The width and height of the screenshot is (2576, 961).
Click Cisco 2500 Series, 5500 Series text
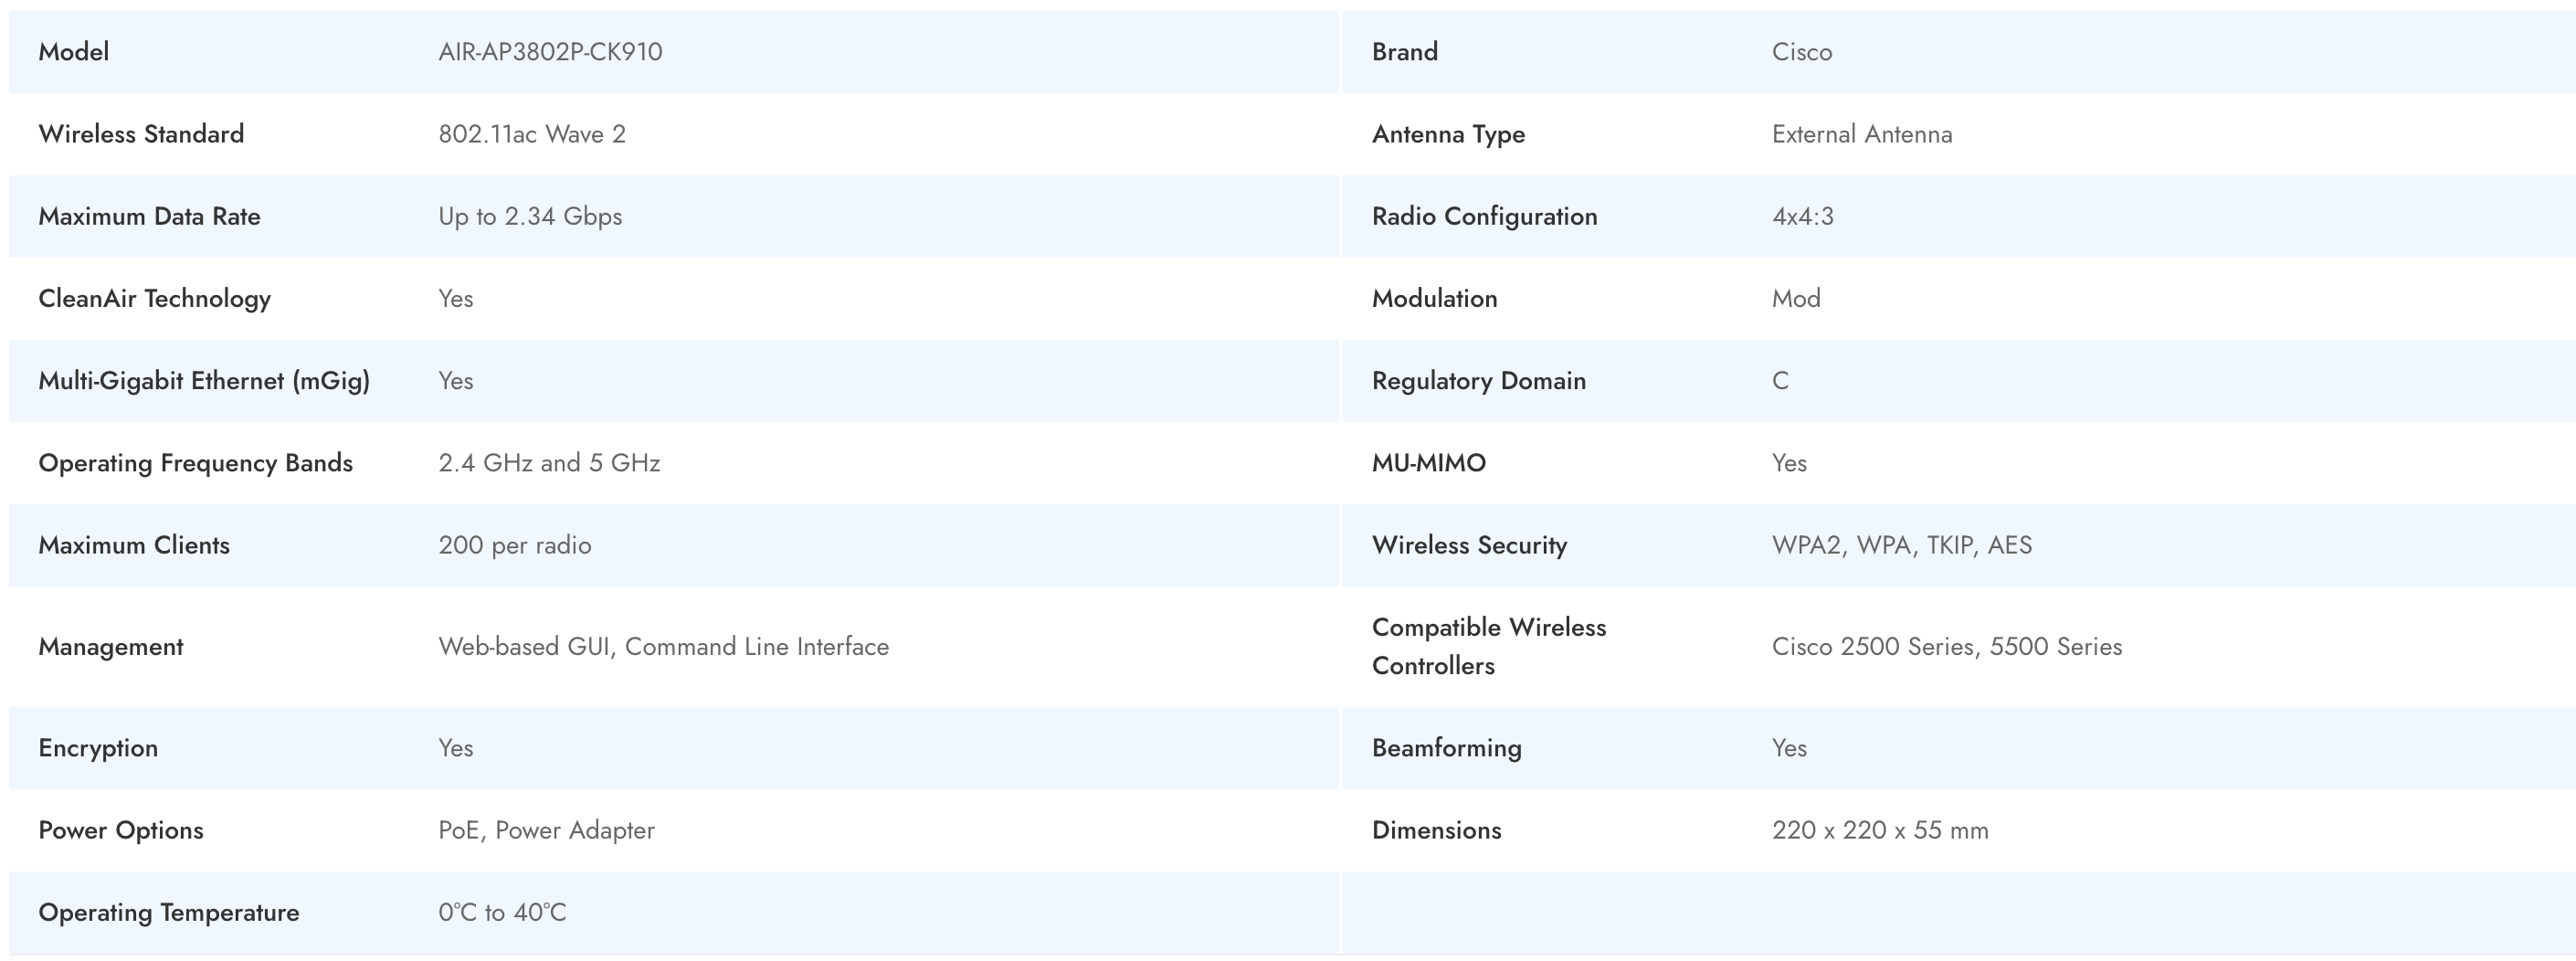1947,647
